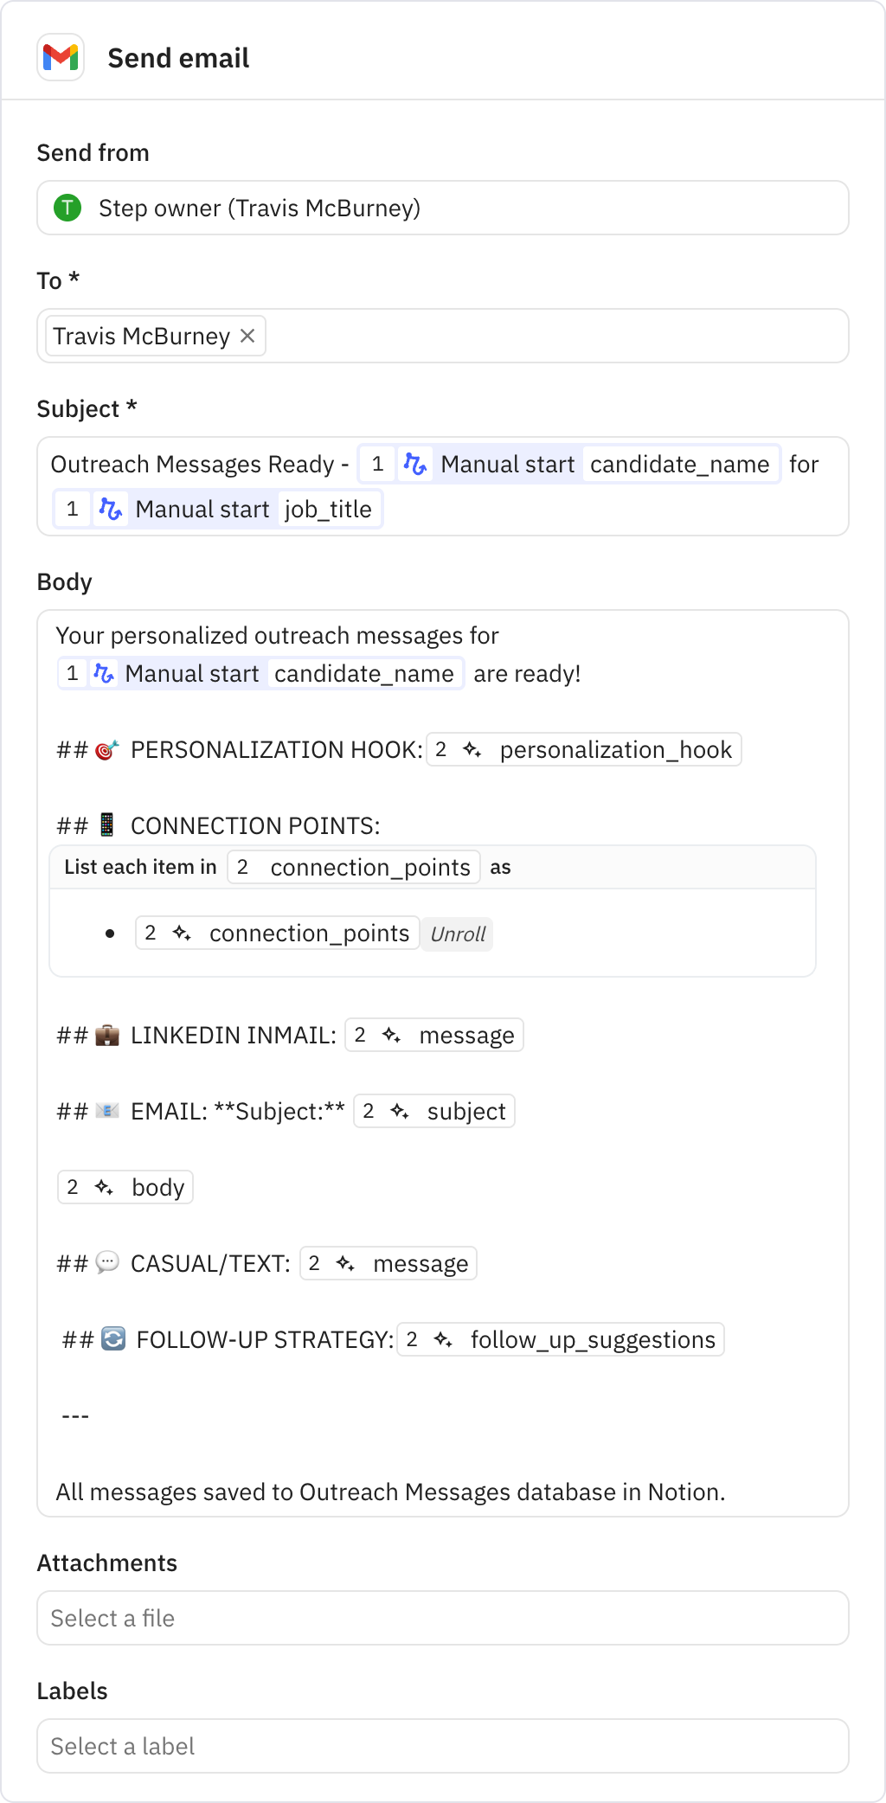
Task: Click the Select a file attachment field
Action: [x=442, y=1618]
